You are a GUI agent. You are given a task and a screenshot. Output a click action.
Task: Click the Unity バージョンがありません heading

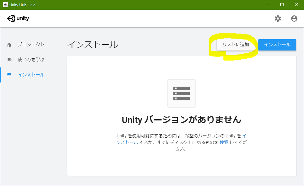click(182, 120)
